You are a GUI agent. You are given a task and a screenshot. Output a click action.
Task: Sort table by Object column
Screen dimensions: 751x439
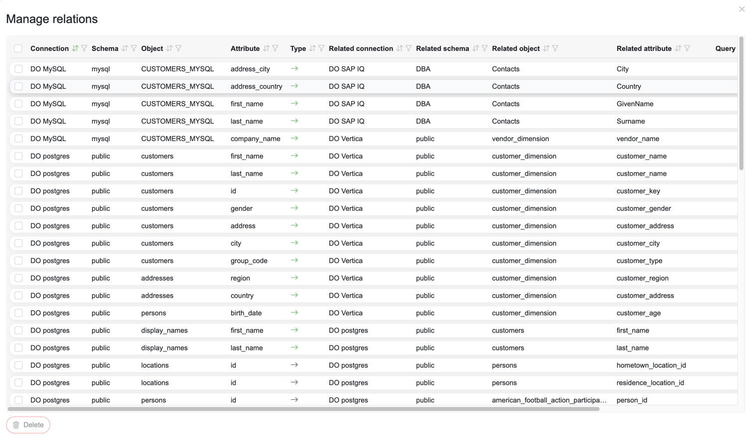click(x=170, y=48)
